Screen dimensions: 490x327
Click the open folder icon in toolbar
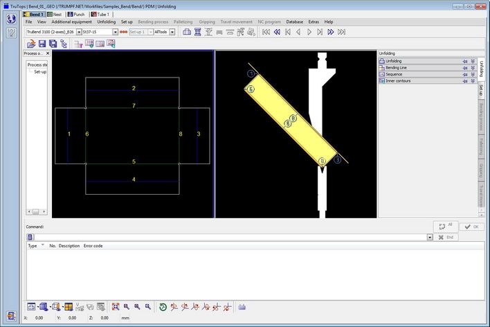31,44
